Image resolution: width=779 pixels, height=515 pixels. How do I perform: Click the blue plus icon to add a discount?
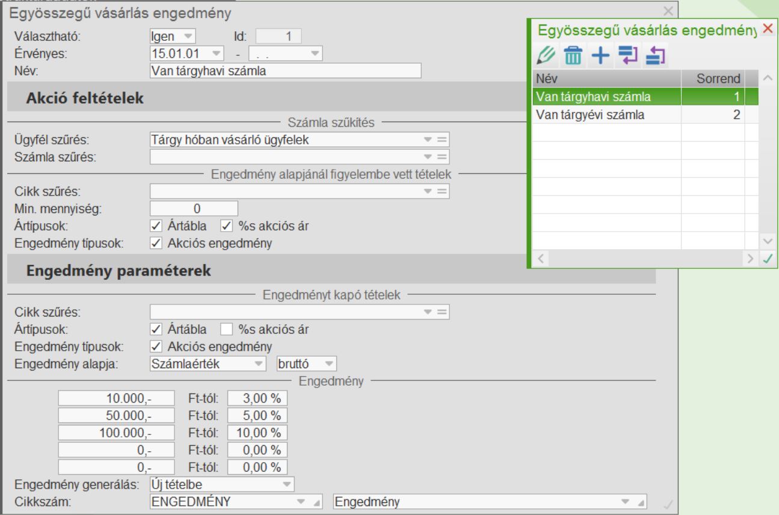tap(600, 56)
